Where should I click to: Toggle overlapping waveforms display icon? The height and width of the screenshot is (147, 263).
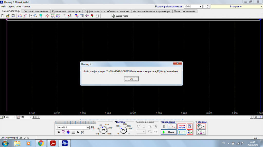coord(58,16)
